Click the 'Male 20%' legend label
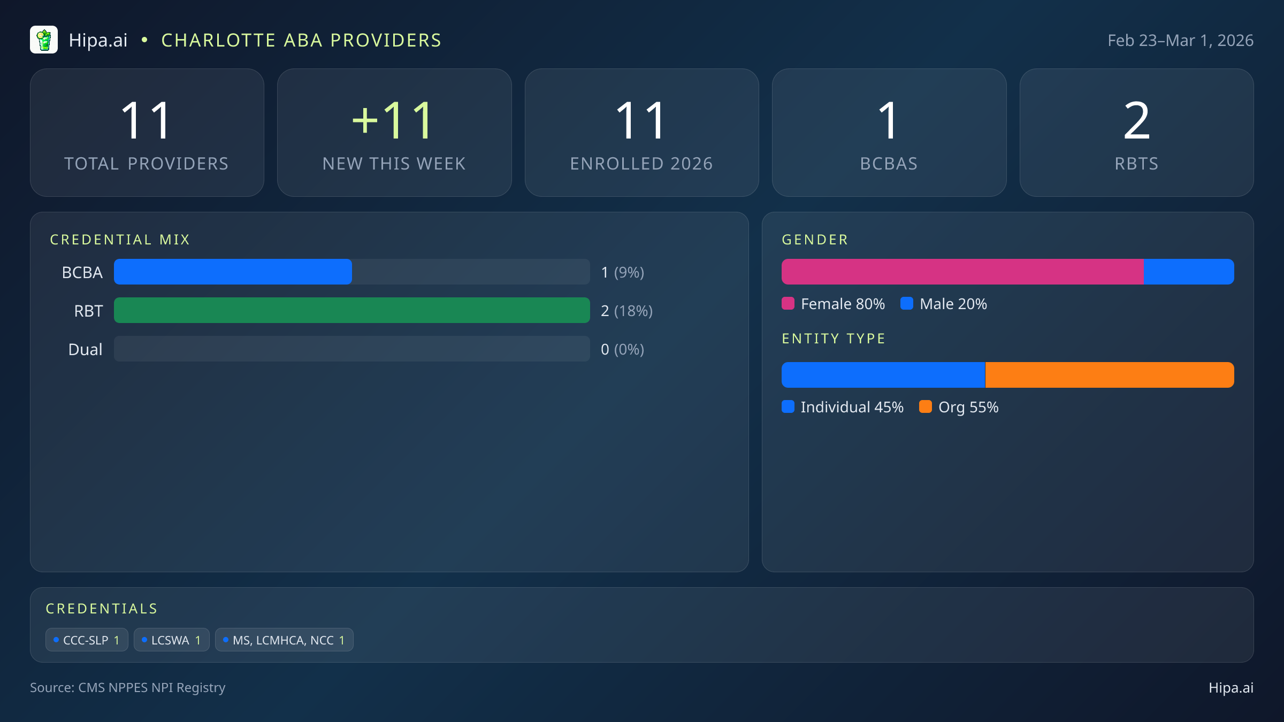Screen dimensions: 1284x722 (x=953, y=304)
